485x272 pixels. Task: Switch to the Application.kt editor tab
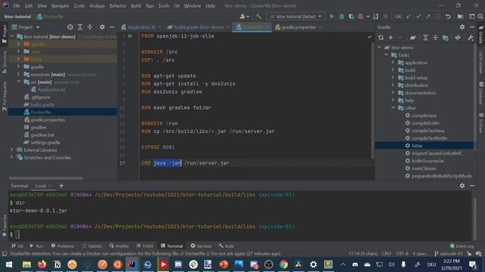pos(141,27)
